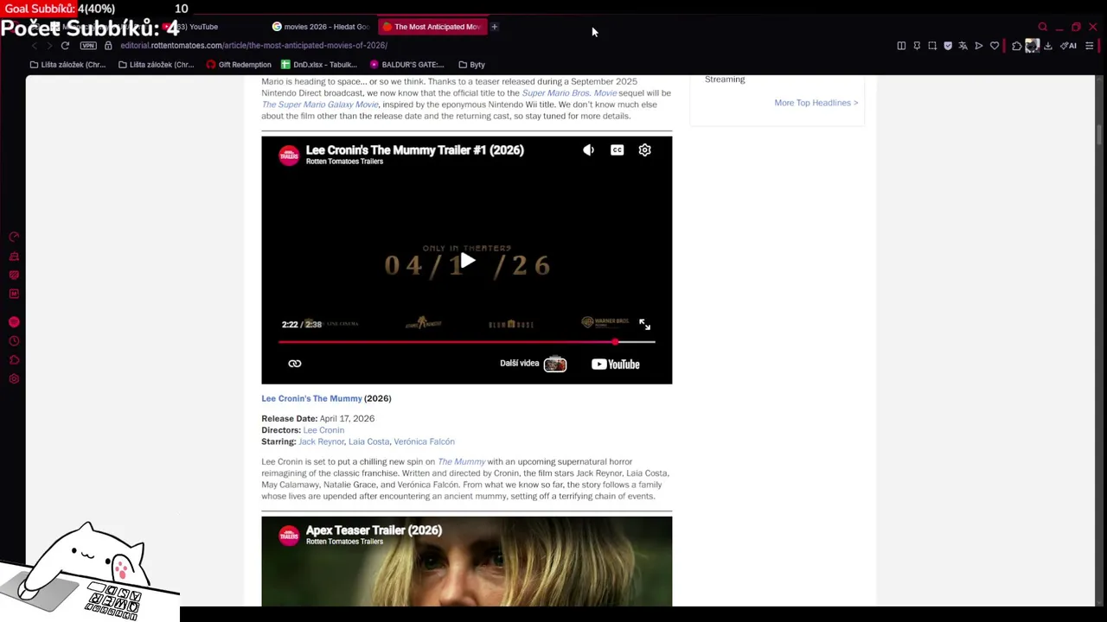This screenshot has height=622, width=1107.
Task: Open The Super Mario Galaxy Movie link
Action: (320, 105)
